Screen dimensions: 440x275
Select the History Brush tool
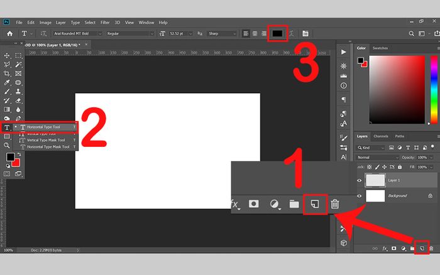7,100
